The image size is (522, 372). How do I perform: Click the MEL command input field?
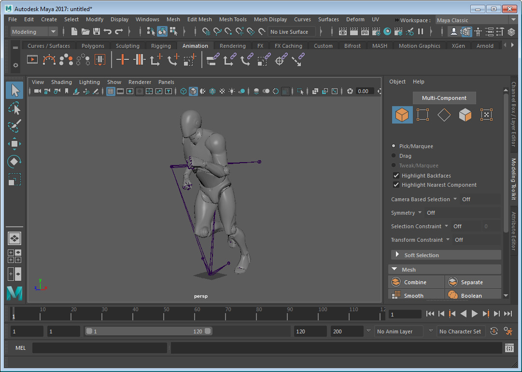pyautogui.click(x=99, y=348)
